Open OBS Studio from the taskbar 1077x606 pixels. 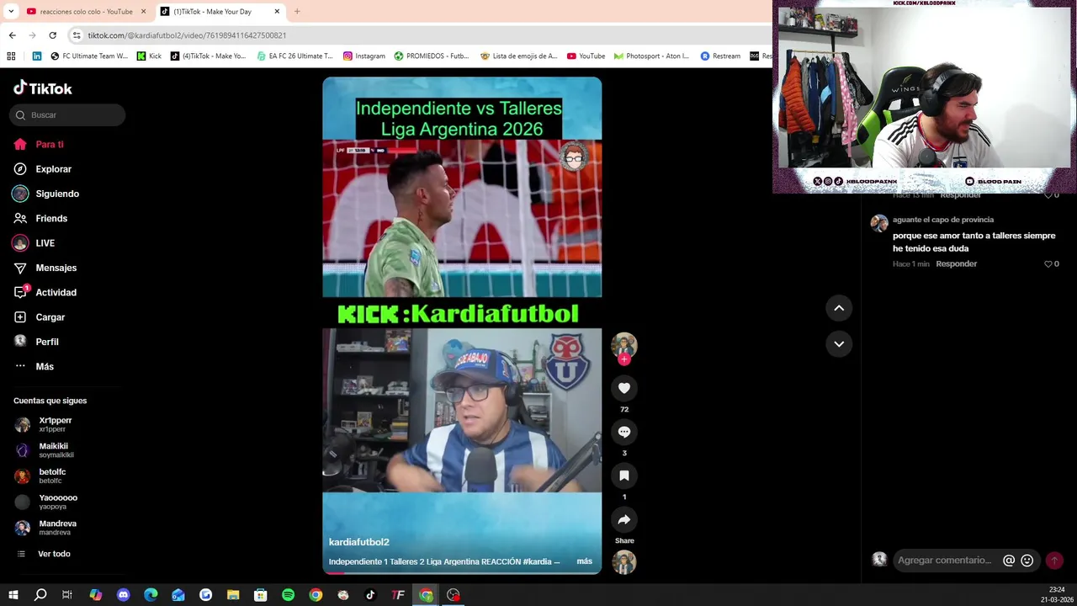point(454,595)
